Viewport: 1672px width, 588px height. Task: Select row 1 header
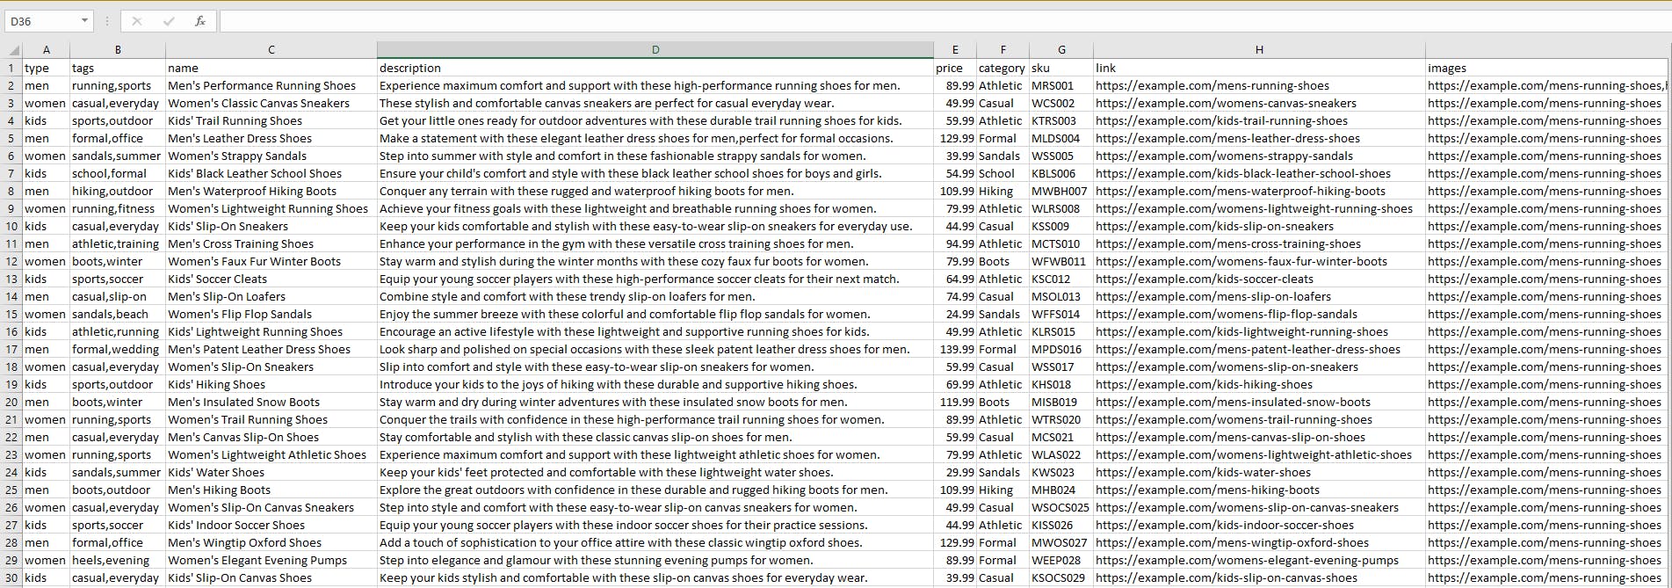click(11, 68)
